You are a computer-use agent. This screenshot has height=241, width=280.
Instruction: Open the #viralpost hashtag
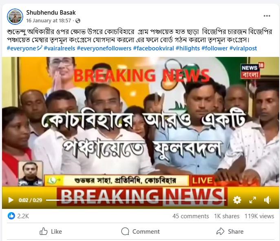(243, 48)
